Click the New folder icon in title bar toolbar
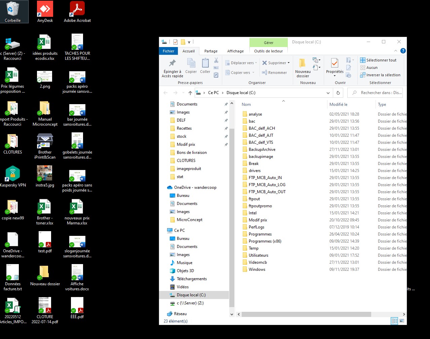 pos(183,42)
